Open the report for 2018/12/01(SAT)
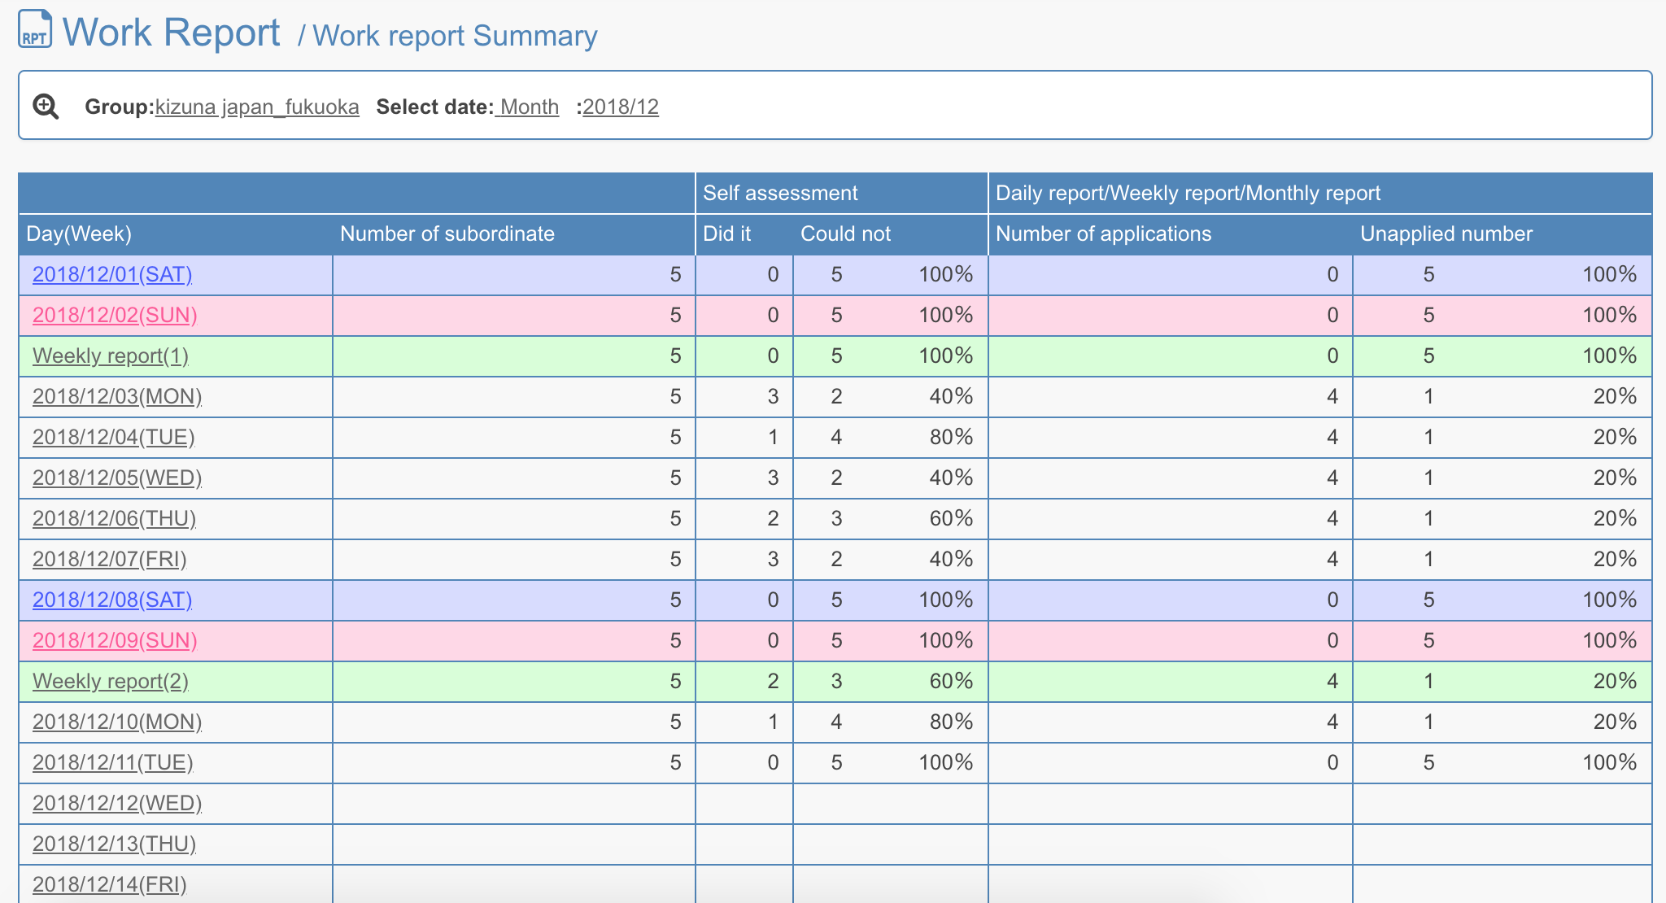1666x903 pixels. pos(112,274)
